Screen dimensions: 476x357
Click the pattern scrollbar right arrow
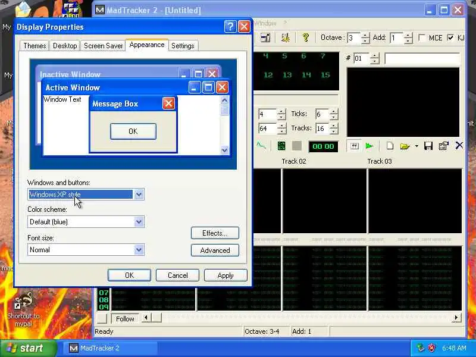pyautogui.click(x=456, y=318)
